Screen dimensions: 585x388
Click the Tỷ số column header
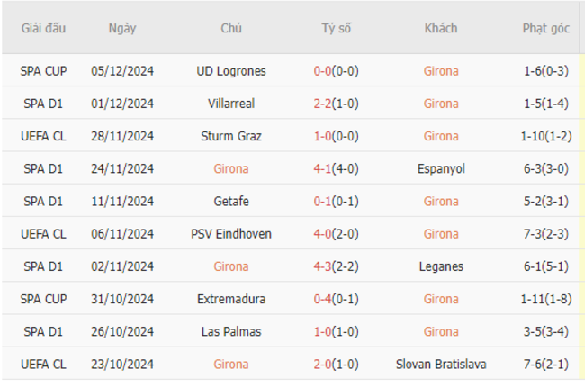337,28
